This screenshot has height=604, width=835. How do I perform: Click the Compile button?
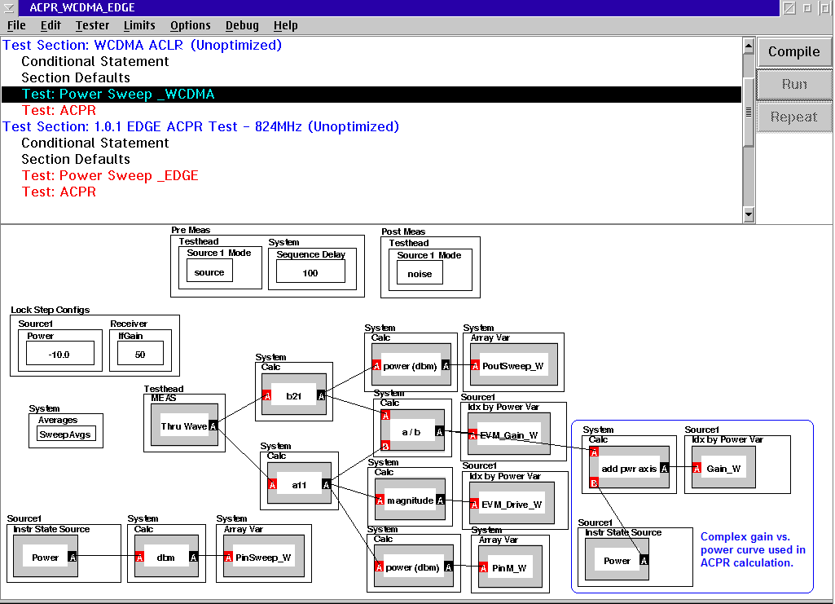pos(793,51)
